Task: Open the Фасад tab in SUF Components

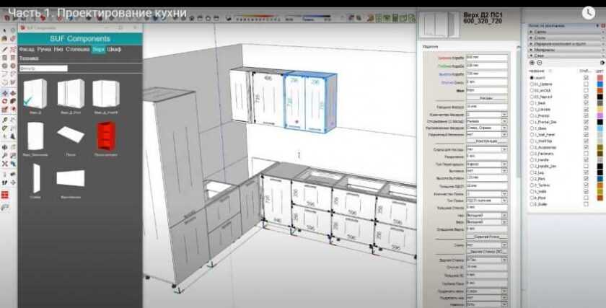Action: click(x=27, y=49)
